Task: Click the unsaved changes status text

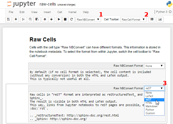Action: [66, 5]
